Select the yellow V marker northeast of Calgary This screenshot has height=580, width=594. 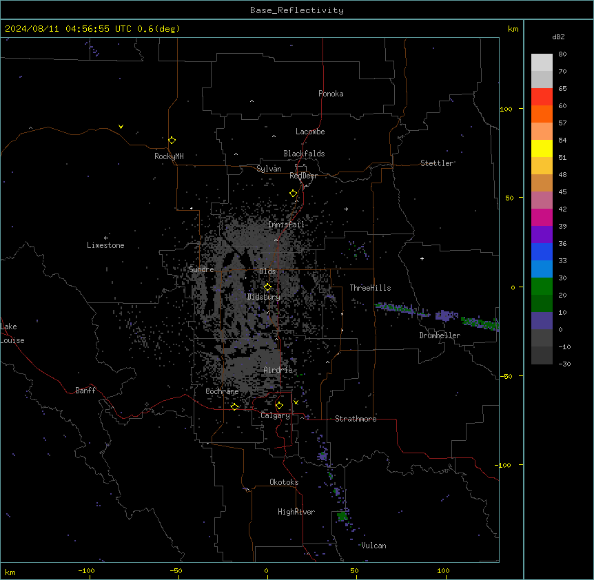click(x=296, y=402)
